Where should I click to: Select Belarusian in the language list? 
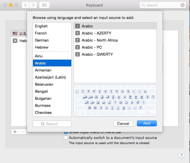[x=52, y=84]
